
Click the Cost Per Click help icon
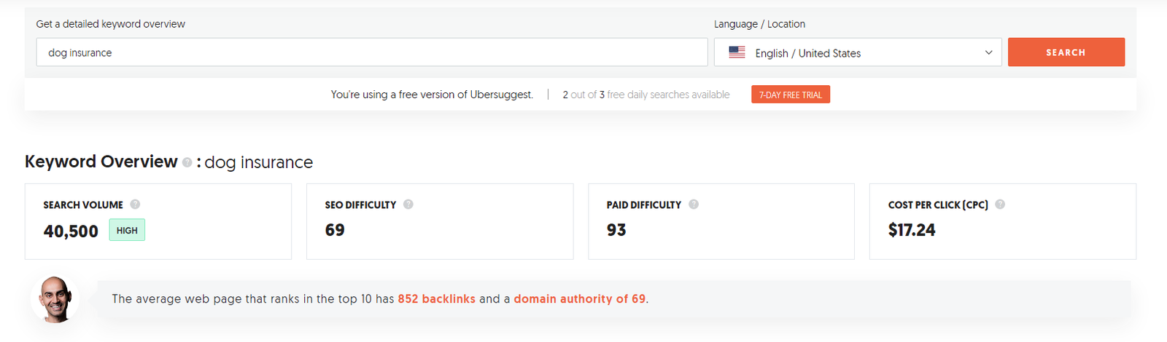1000,204
